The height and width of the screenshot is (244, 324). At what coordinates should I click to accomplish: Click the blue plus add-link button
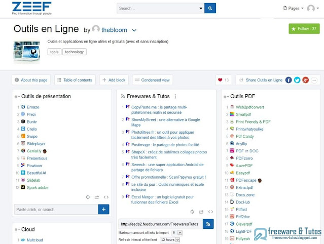104,210
